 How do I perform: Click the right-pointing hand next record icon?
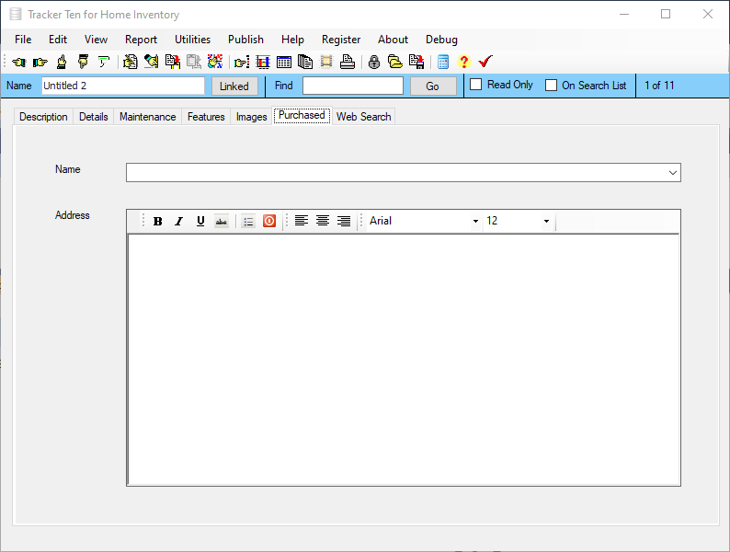click(40, 62)
